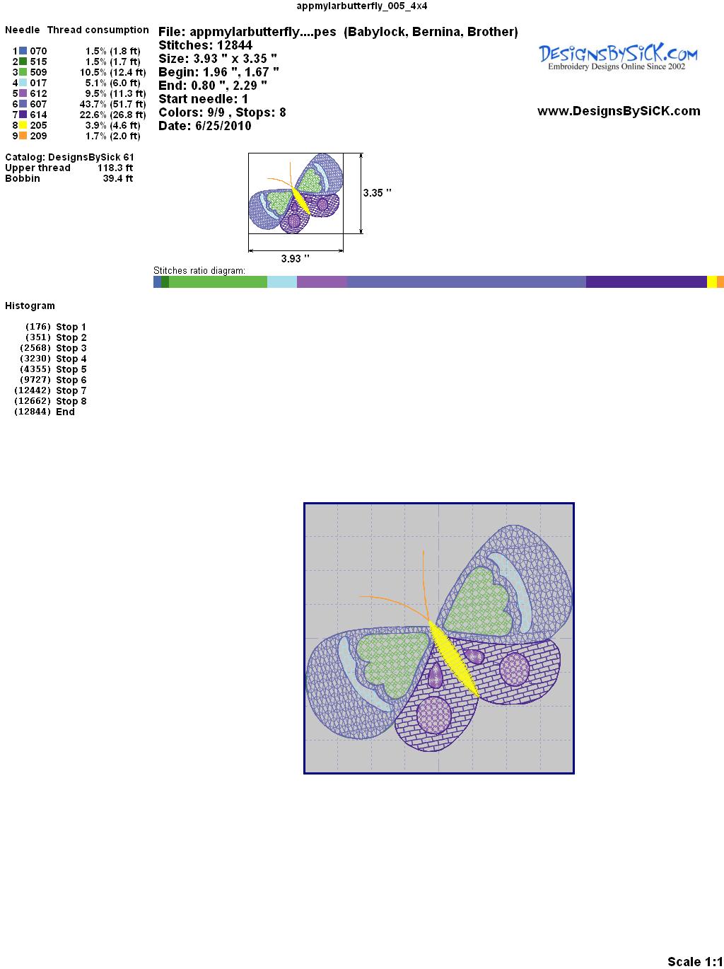Viewport: 724px width, 969px height.
Task: Click the small butterfly thumbnail with dimensions
Action: click(296, 193)
